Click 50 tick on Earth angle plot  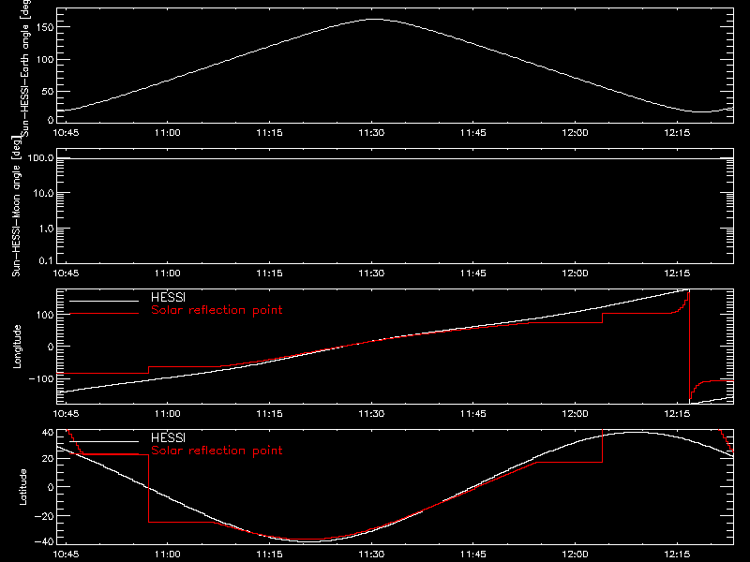pyautogui.click(x=48, y=91)
